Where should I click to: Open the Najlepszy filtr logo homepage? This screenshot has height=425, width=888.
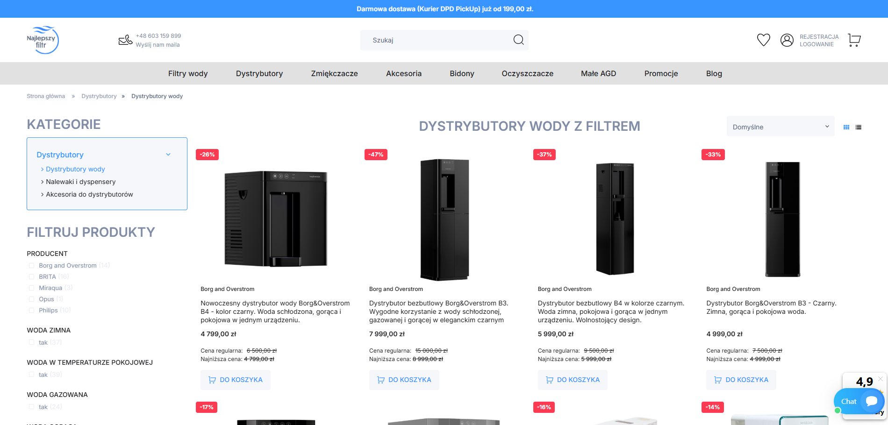tap(43, 40)
